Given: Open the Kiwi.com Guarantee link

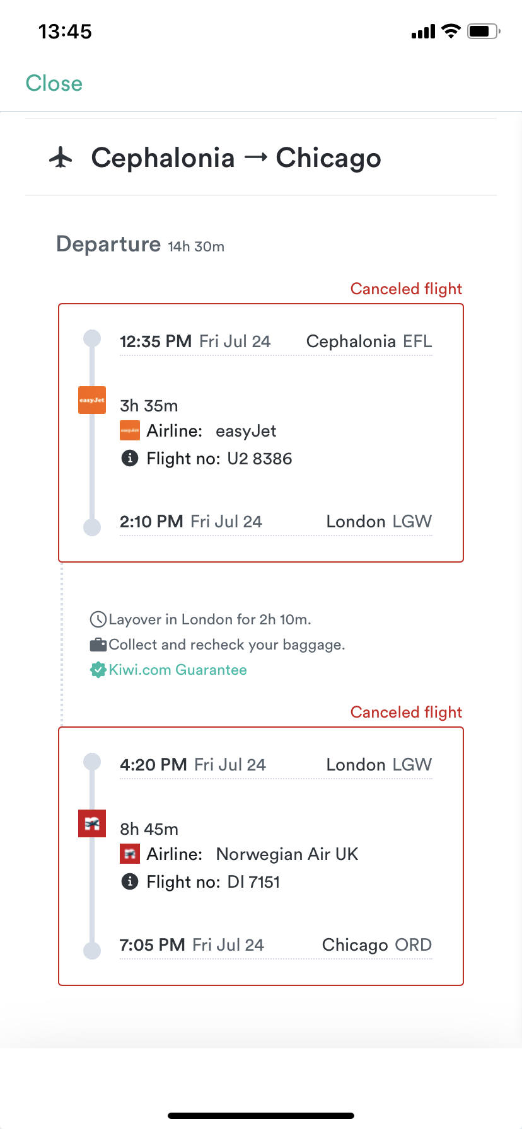Looking at the screenshot, I should [x=178, y=670].
